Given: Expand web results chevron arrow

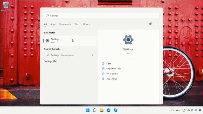Looking at the screenshot, I should click(92, 55).
